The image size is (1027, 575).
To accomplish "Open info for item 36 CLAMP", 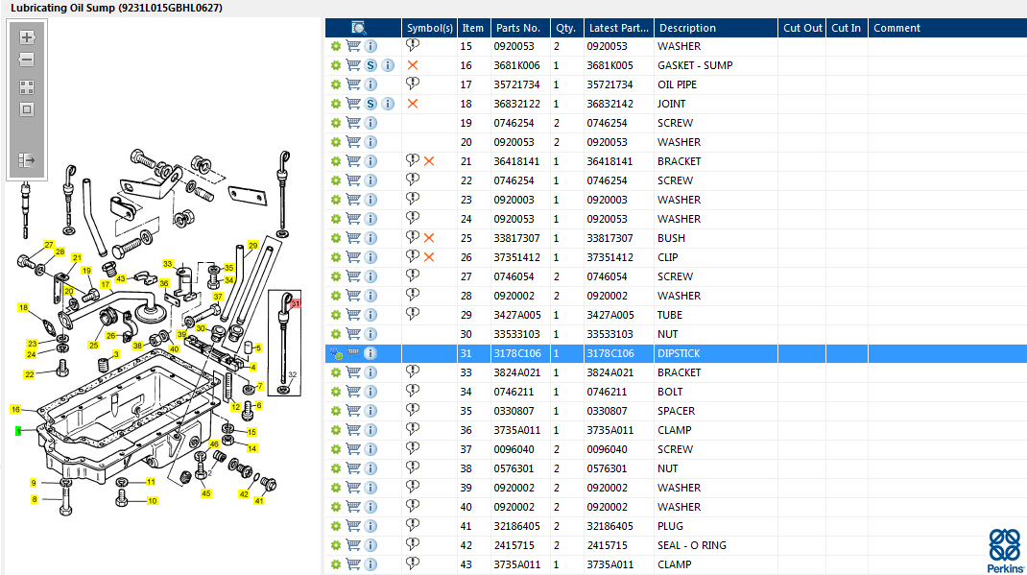I will pyautogui.click(x=370, y=430).
